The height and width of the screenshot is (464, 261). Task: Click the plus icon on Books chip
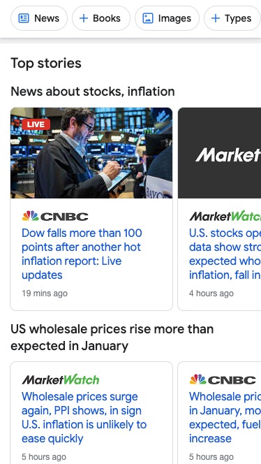[84, 18]
